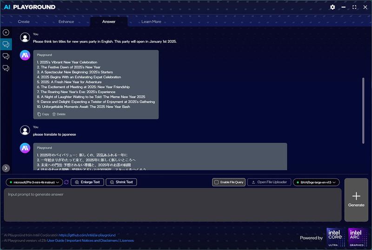372x250 pixels.
Task: Click the Playground avatar on English answer
Action: click(25, 55)
